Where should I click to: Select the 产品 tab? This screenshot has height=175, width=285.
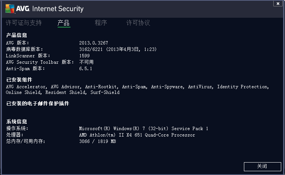pos(64,23)
